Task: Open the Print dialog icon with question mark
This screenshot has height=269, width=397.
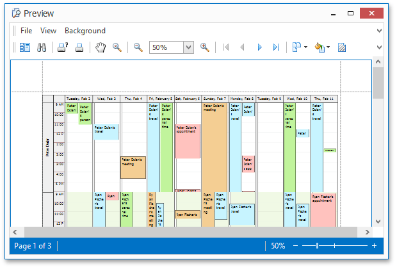Action: pyautogui.click(x=63, y=47)
